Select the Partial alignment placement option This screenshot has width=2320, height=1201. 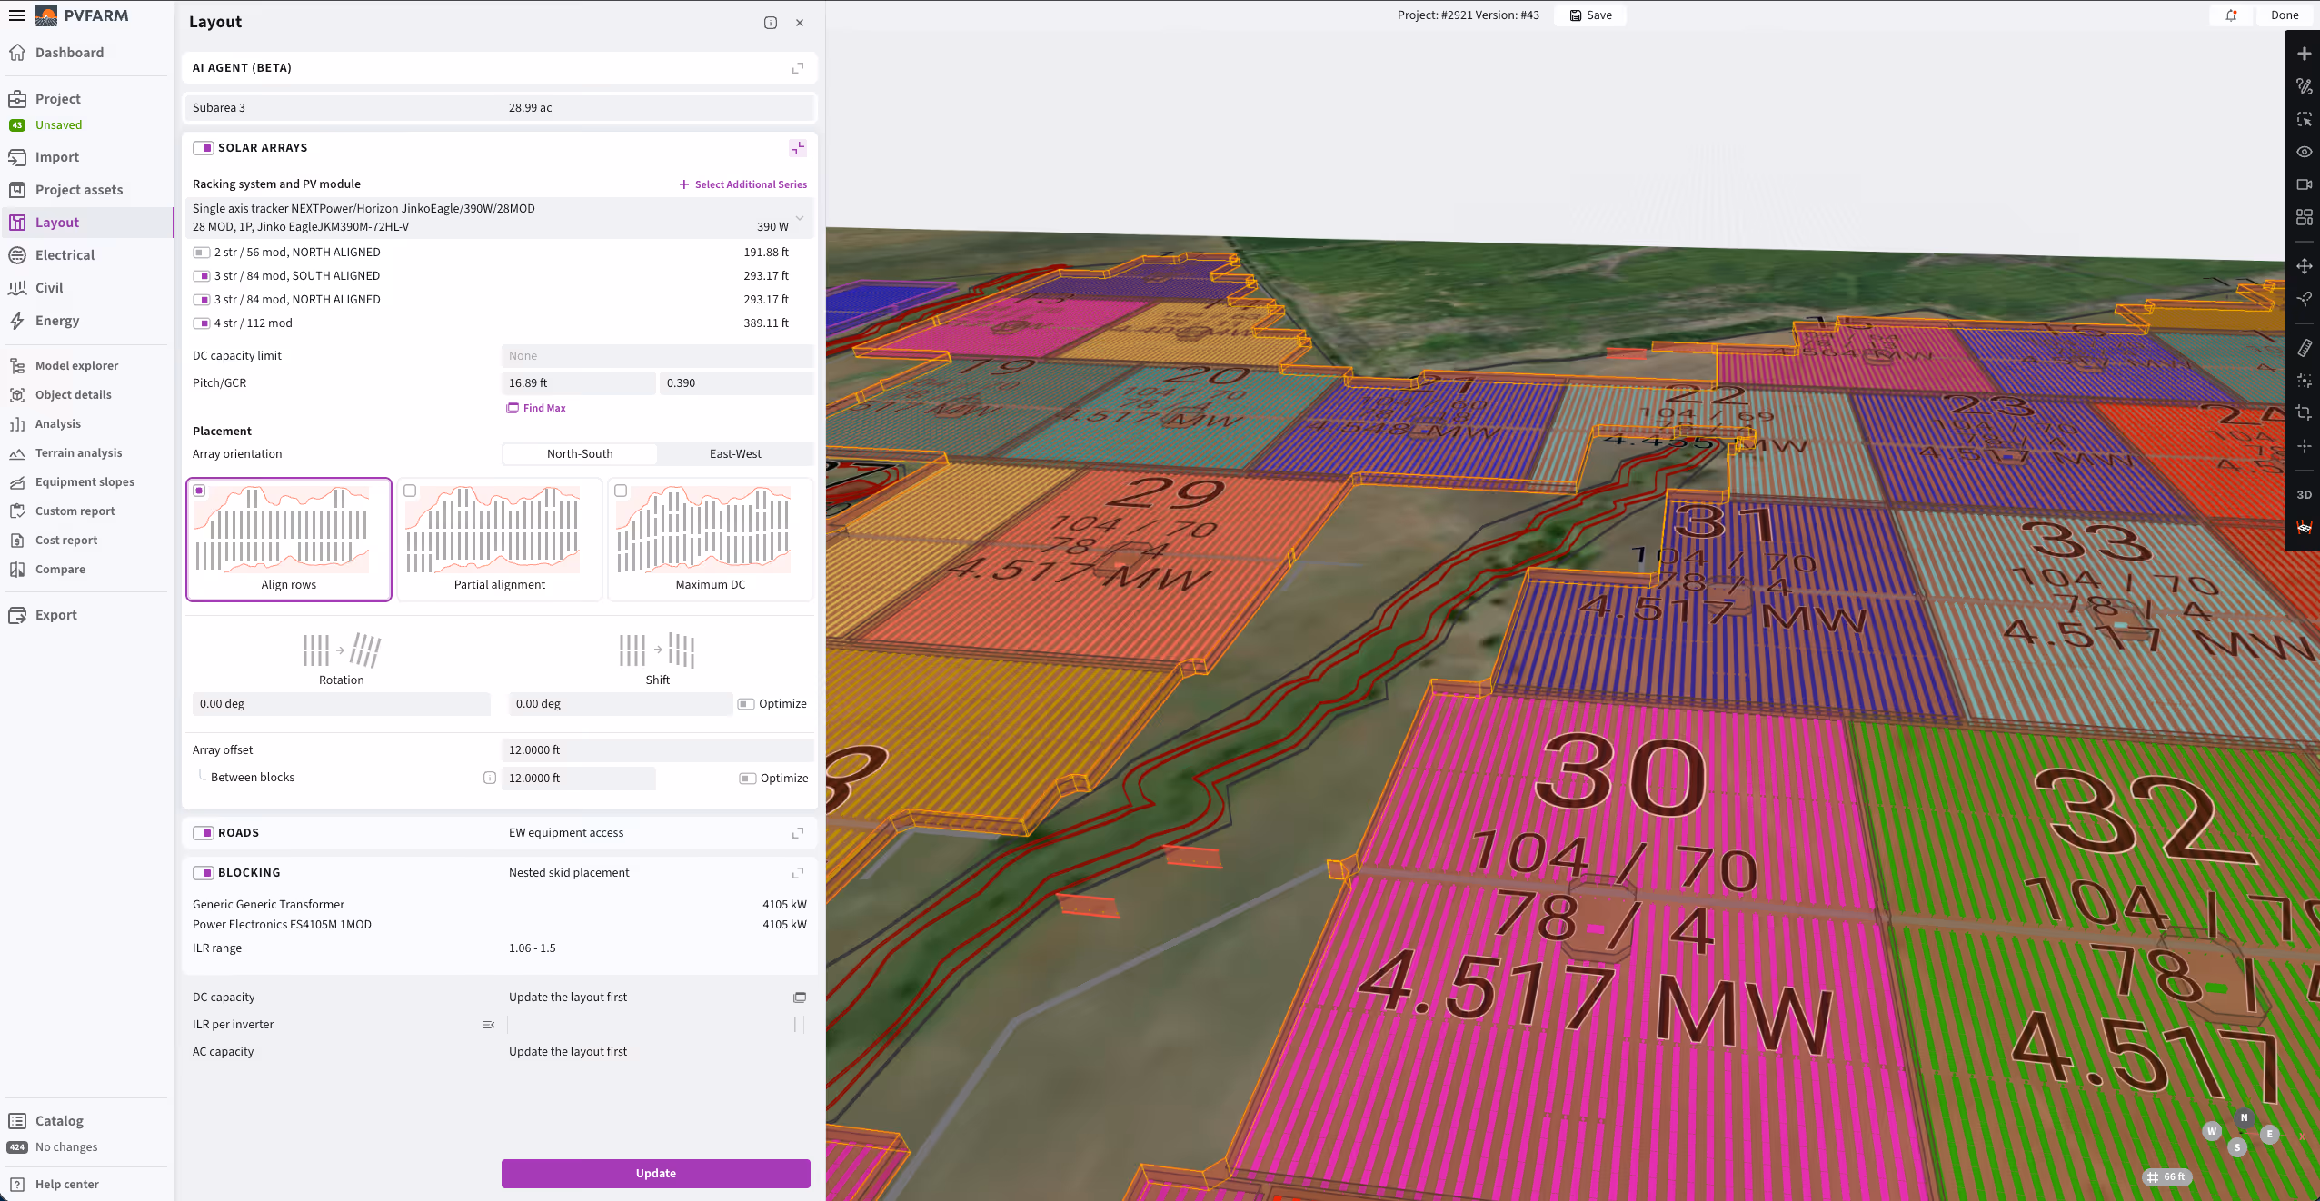click(x=500, y=540)
